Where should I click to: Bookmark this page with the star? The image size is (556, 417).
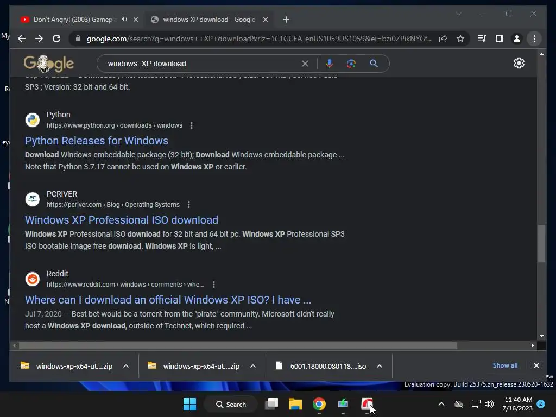pyautogui.click(x=460, y=39)
